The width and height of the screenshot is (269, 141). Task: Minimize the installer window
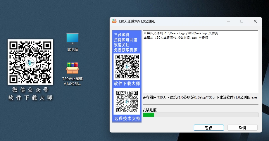(229, 21)
